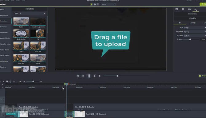
Task: Open Visual properties icon tab
Action: point(177,9)
